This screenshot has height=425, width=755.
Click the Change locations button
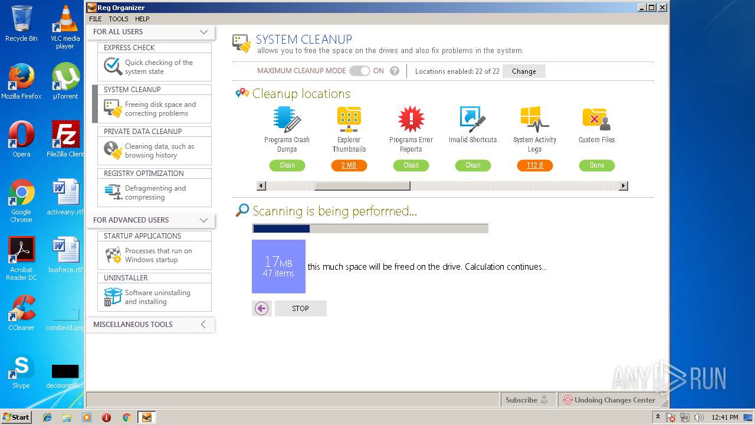(x=524, y=71)
